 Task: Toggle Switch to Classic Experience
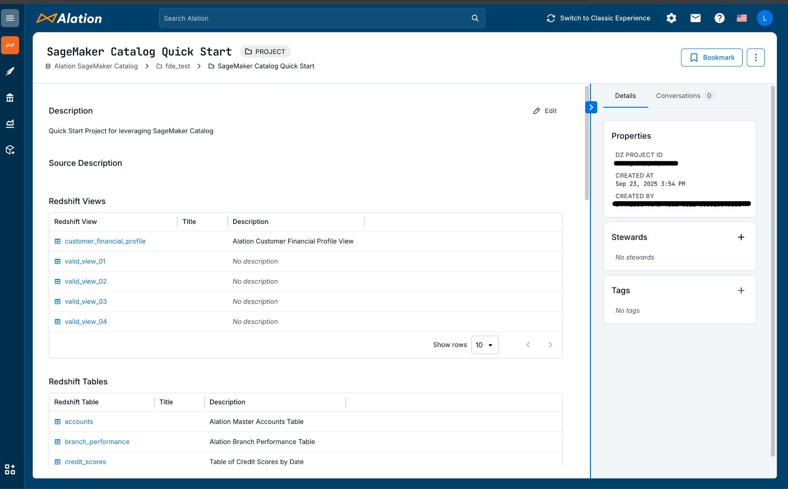(598, 18)
